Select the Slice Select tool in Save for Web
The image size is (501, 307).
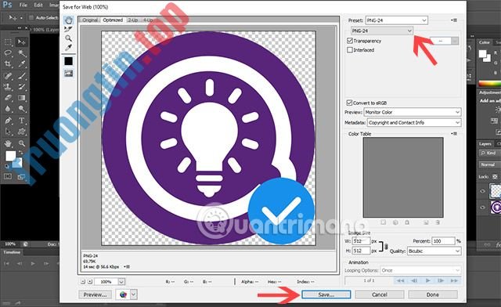click(x=68, y=30)
